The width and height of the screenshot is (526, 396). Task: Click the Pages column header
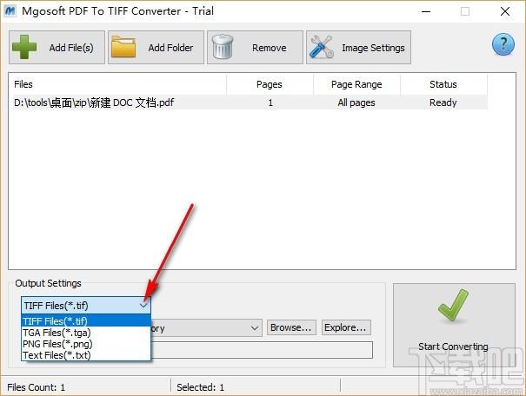click(270, 84)
